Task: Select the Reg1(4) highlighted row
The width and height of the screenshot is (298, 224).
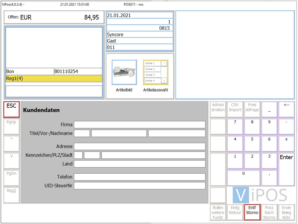Action: point(54,79)
